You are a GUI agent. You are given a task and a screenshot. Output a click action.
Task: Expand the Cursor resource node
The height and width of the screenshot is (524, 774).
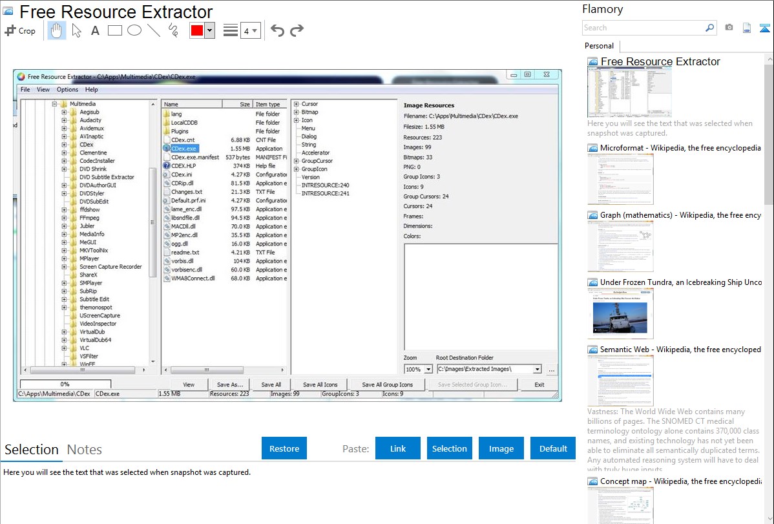[296, 104]
